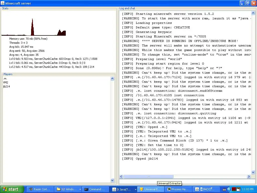
Task: Click the keyboard icon in system tray
Action: [x=225, y=189]
